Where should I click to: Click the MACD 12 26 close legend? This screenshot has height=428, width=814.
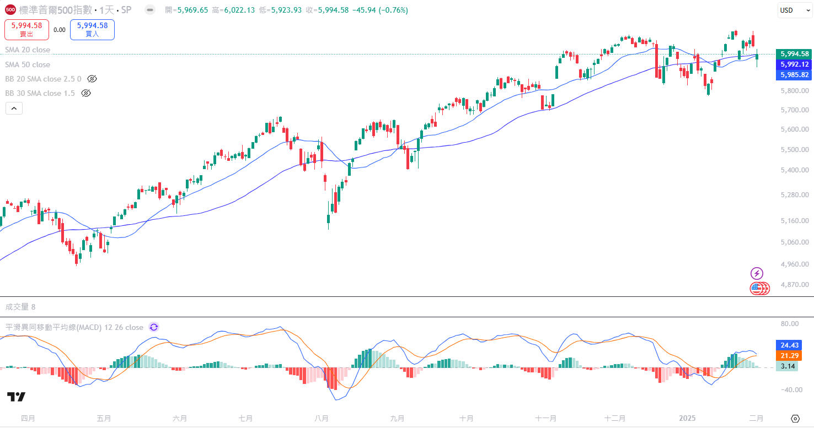pyautogui.click(x=74, y=327)
